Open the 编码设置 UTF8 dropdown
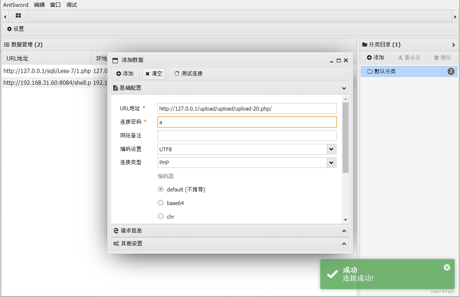Viewport: 460px width, 297px height. click(331, 149)
